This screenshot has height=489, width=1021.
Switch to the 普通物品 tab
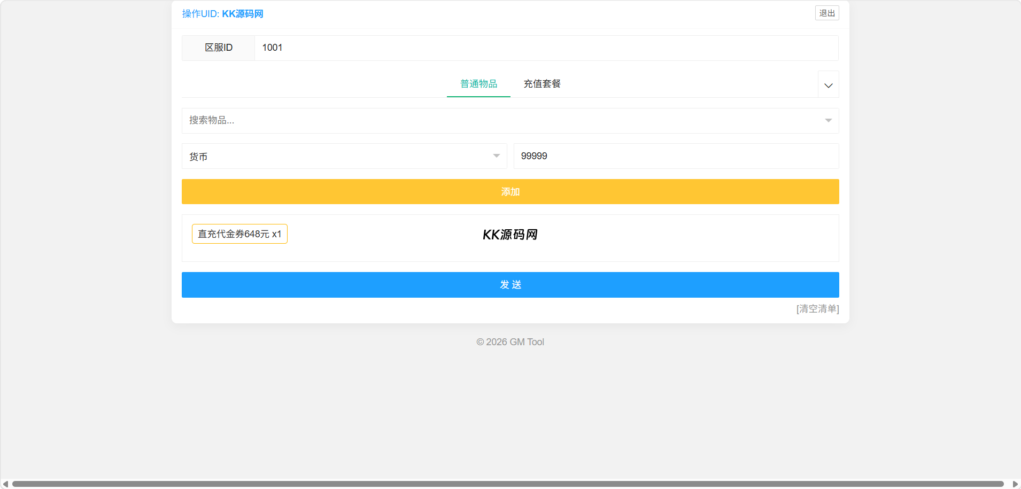click(x=478, y=84)
